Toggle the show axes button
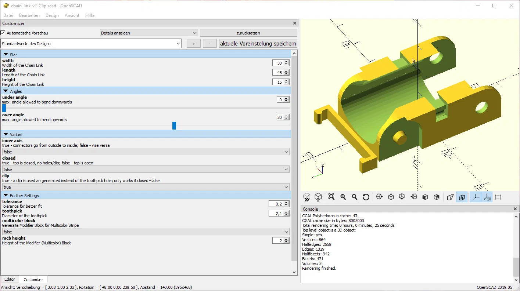Screen dimensions: 520x291 click(x=476, y=197)
